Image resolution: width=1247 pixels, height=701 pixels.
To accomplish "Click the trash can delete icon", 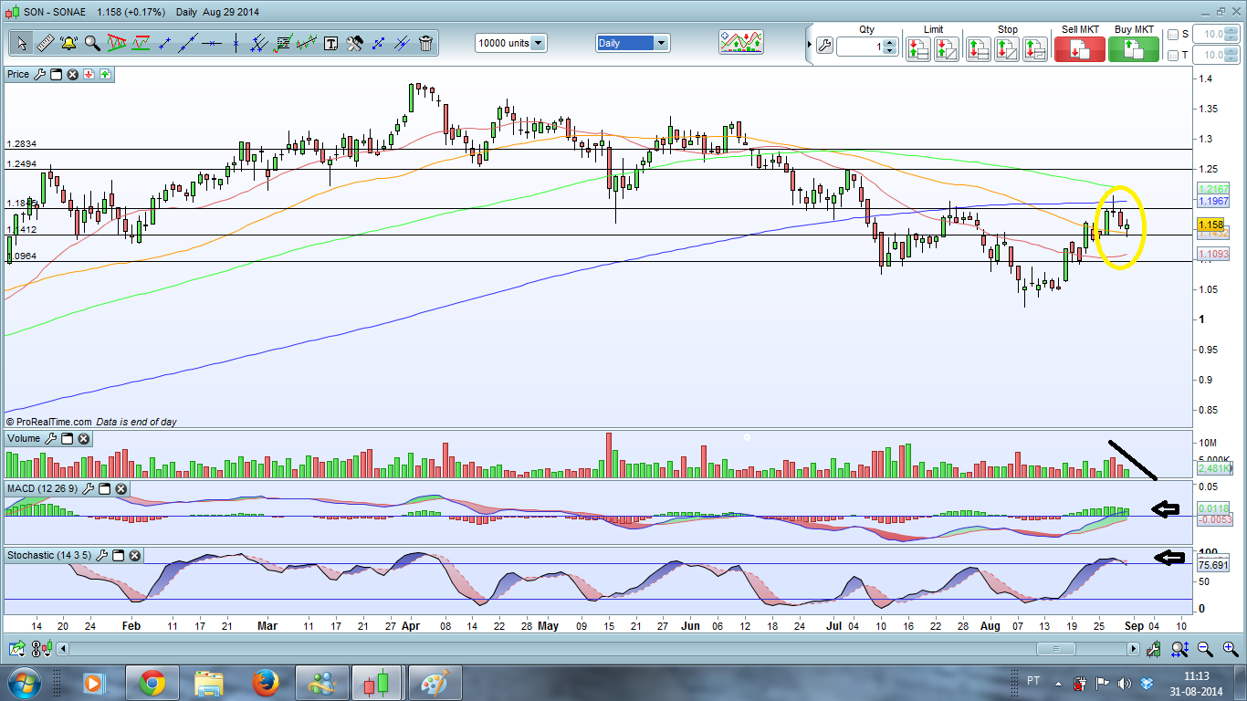I will pyautogui.click(x=425, y=43).
